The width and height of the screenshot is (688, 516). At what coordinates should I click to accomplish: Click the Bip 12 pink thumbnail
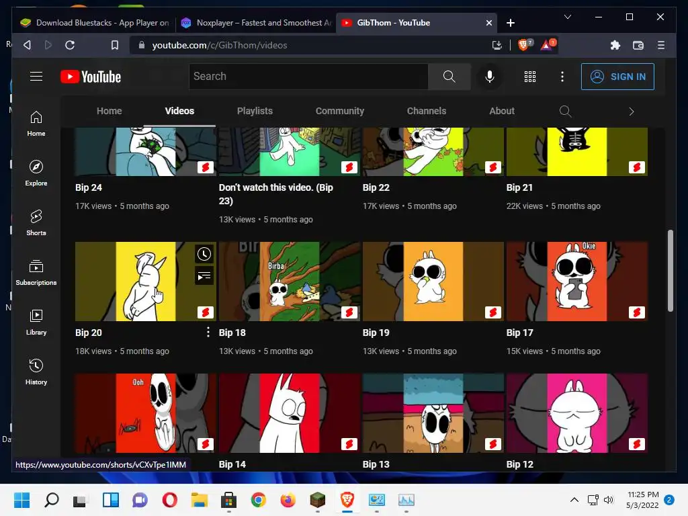577,413
